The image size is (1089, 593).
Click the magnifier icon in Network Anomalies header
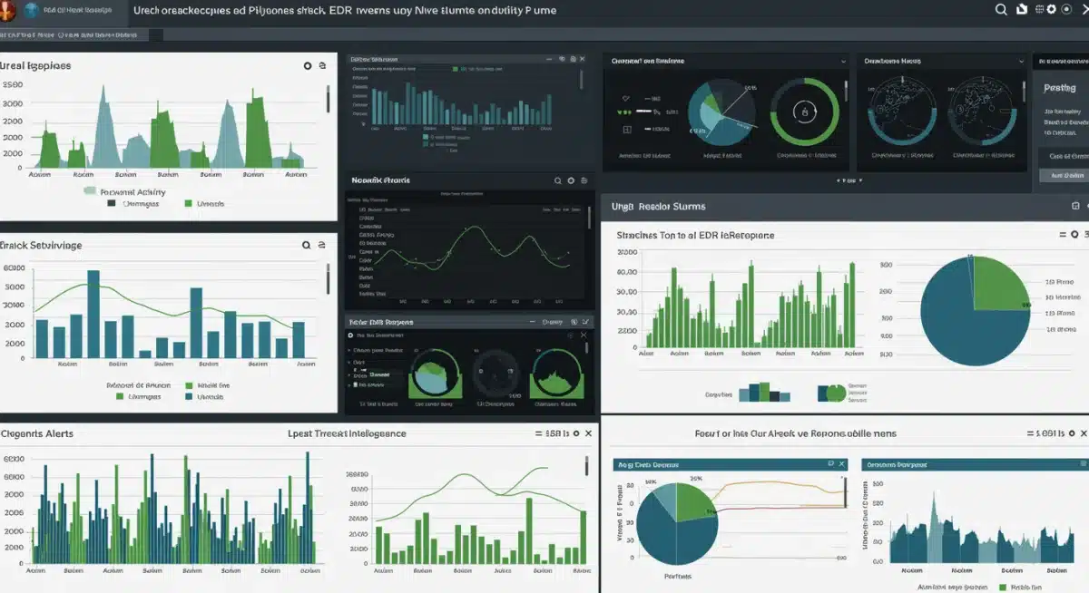558,180
